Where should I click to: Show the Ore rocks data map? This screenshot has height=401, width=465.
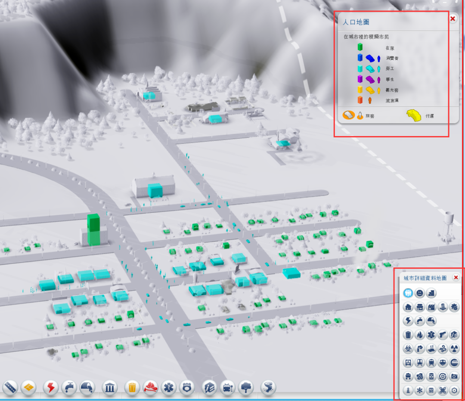[420, 376]
